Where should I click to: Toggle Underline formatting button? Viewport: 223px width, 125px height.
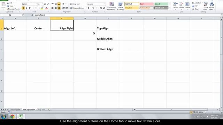30,8
